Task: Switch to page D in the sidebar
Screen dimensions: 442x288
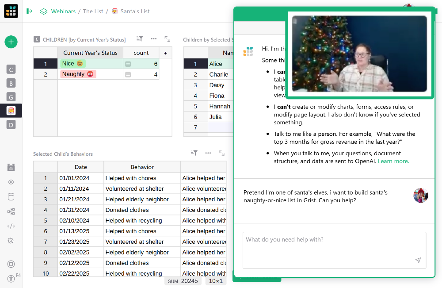Action: click(x=11, y=125)
